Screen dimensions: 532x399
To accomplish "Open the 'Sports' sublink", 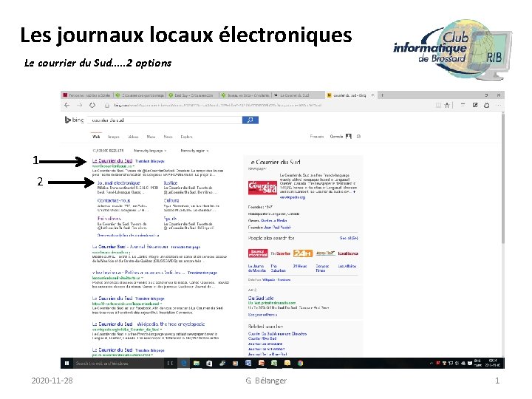I will 171,219.
